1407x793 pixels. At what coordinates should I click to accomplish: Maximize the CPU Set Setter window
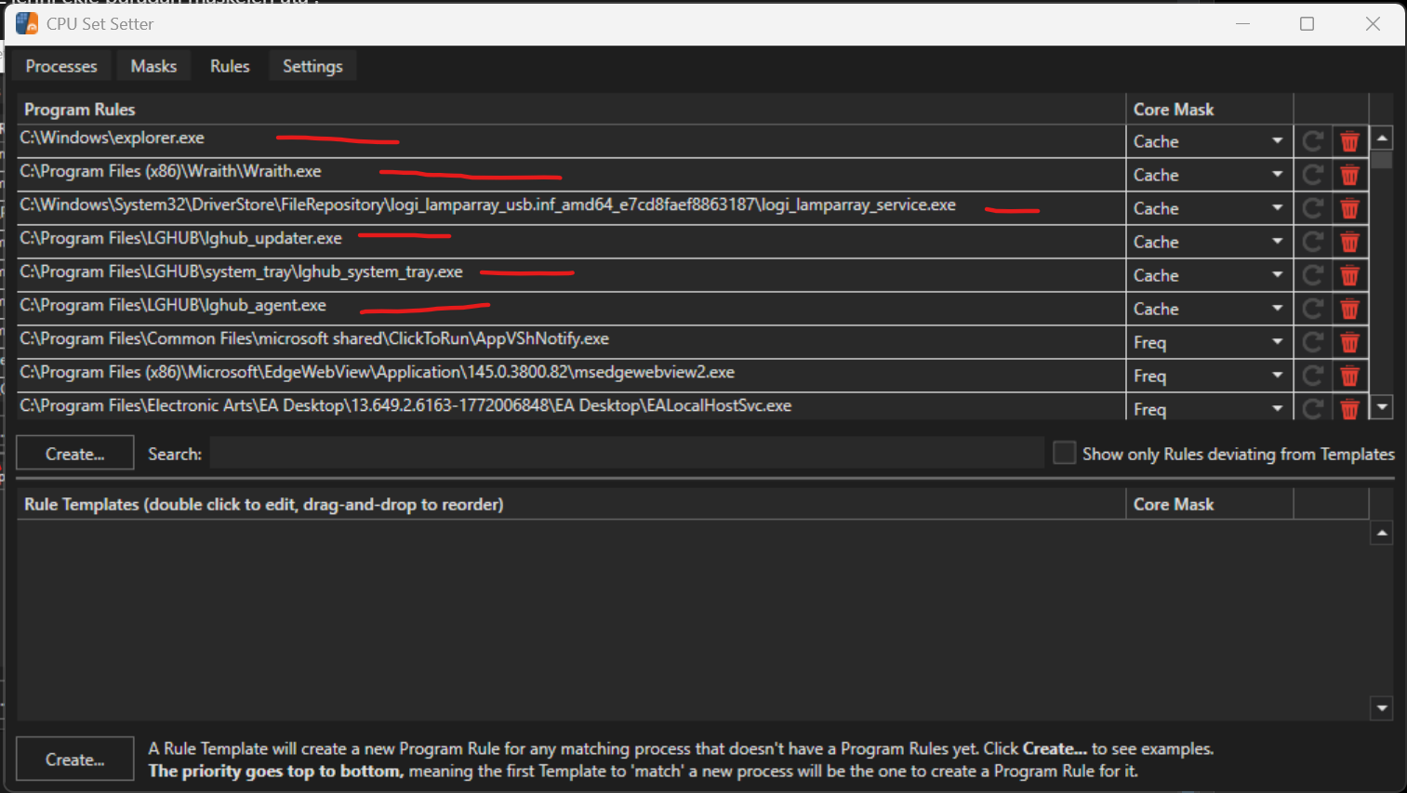(1307, 23)
